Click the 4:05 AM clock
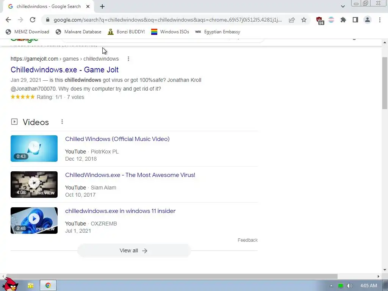This screenshot has width=388, height=291. 369,286
